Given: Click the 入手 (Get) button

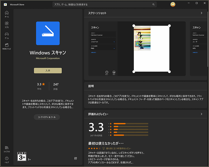Looking at the screenshot, I should click(x=48, y=71).
